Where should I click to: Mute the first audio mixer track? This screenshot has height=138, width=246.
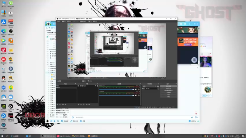coord(136,89)
